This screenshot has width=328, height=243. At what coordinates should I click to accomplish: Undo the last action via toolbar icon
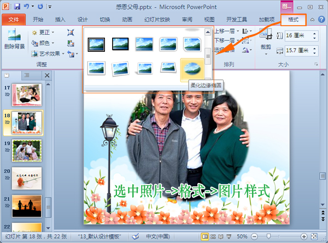(x=26, y=7)
